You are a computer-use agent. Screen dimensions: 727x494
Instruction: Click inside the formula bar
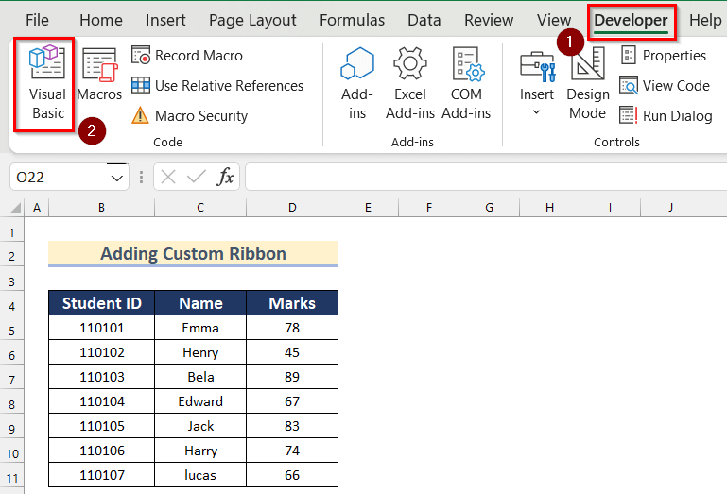(x=482, y=177)
